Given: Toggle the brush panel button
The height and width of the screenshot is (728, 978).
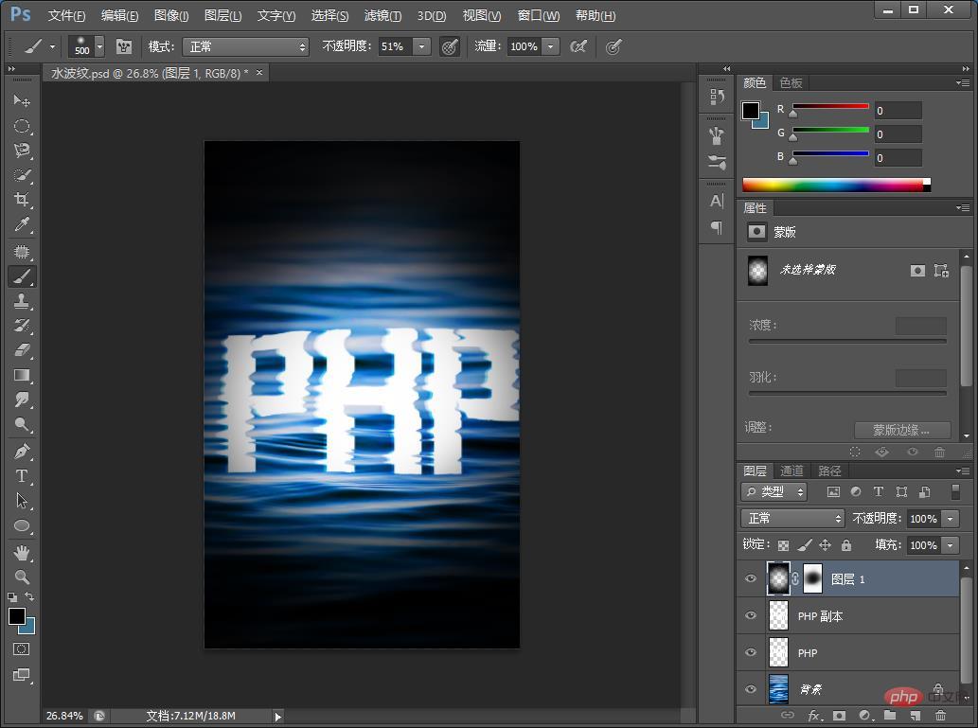Looking at the screenshot, I should pos(124,46).
